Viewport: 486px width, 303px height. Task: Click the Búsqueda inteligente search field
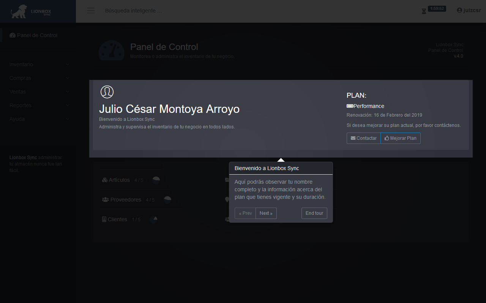click(x=133, y=11)
